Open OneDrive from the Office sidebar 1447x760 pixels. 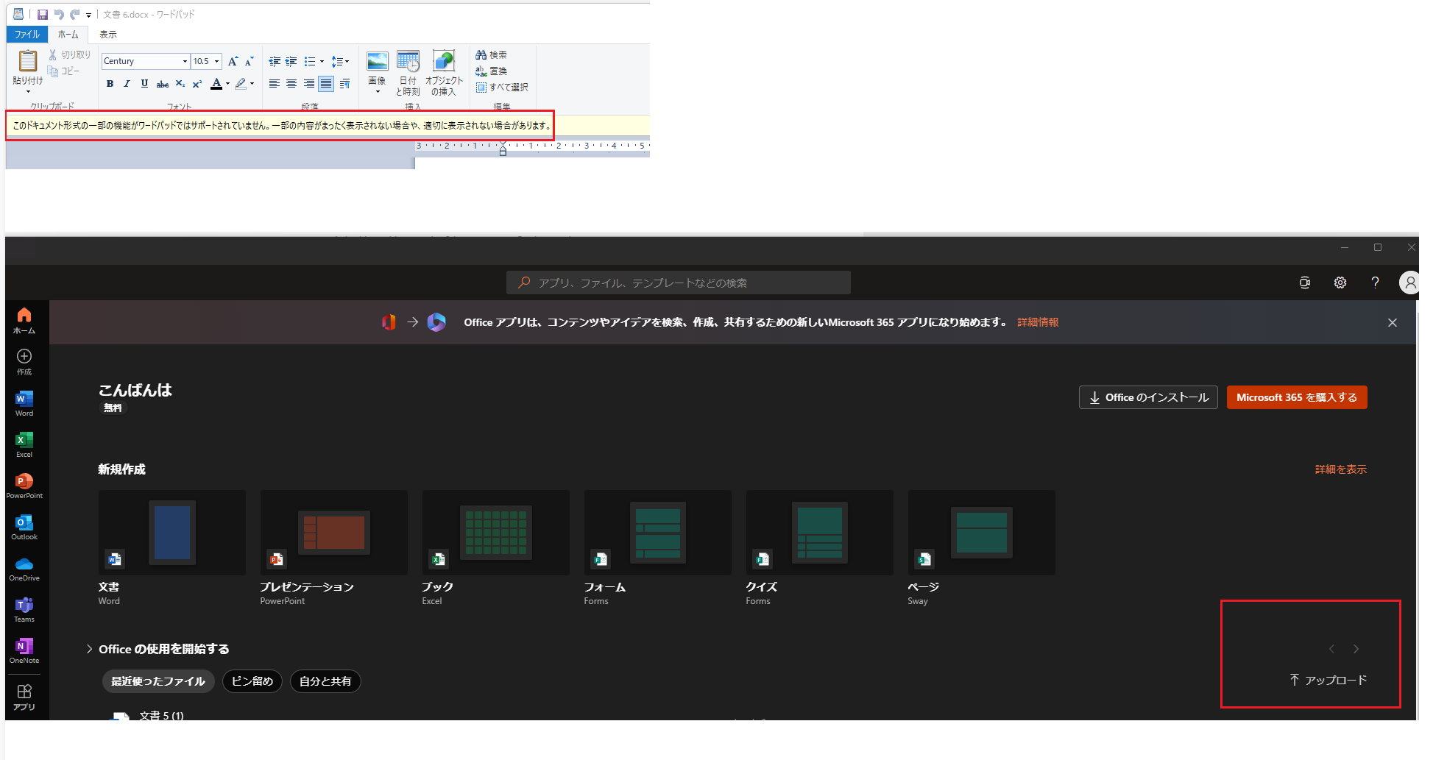pos(24,568)
